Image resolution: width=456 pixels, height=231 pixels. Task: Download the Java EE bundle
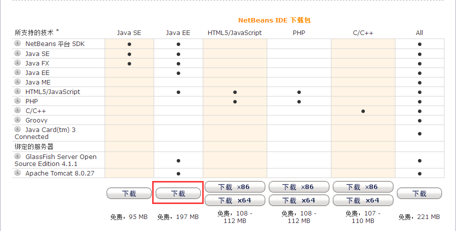pyautogui.click(x=178, y=193)
